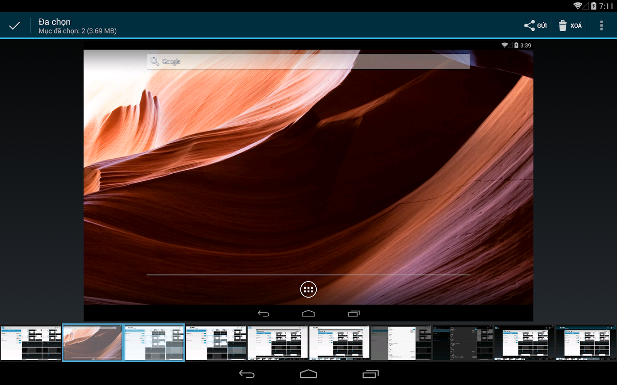Click the Android home navigation button

[x=308, y=374]
